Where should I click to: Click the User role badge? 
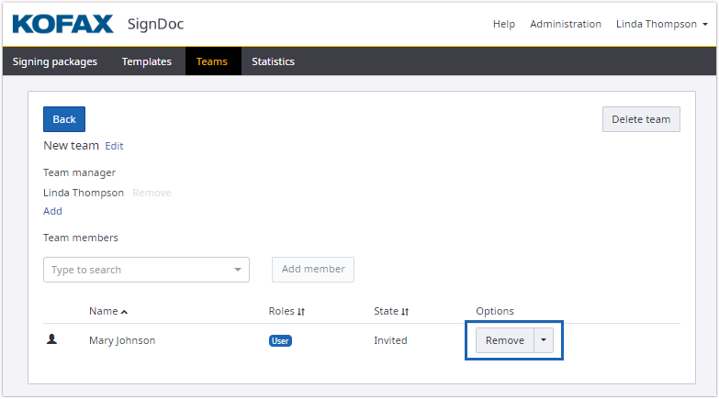(x=280, y=340)
